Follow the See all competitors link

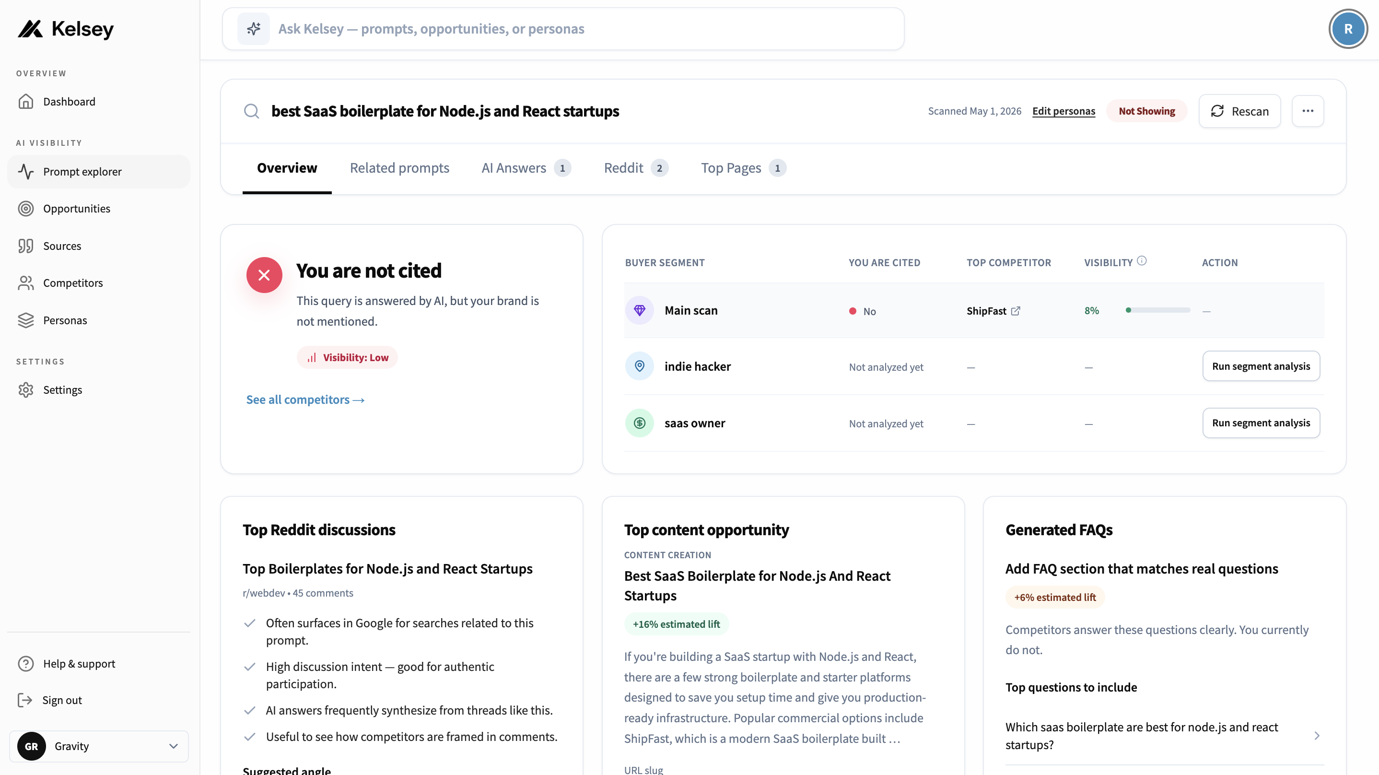pyautogui.click(x=305, y=399)
